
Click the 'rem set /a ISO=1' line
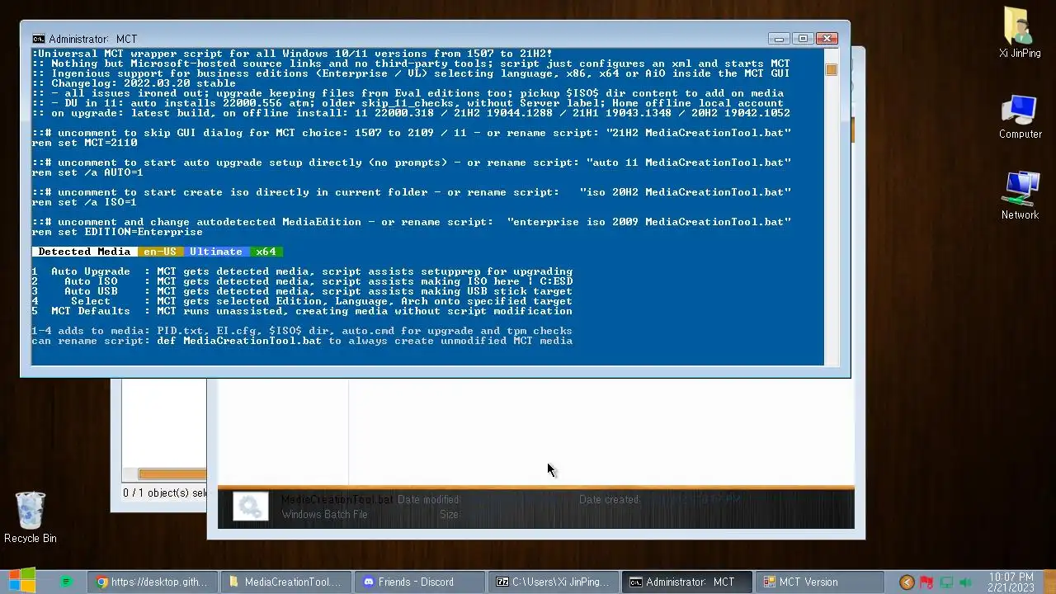tap(84, 202)
